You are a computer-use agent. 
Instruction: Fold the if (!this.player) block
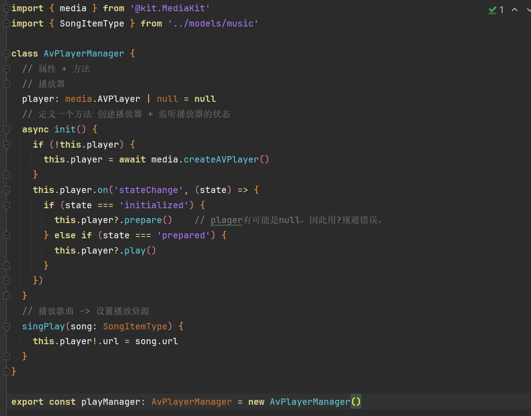pos(6,145)
